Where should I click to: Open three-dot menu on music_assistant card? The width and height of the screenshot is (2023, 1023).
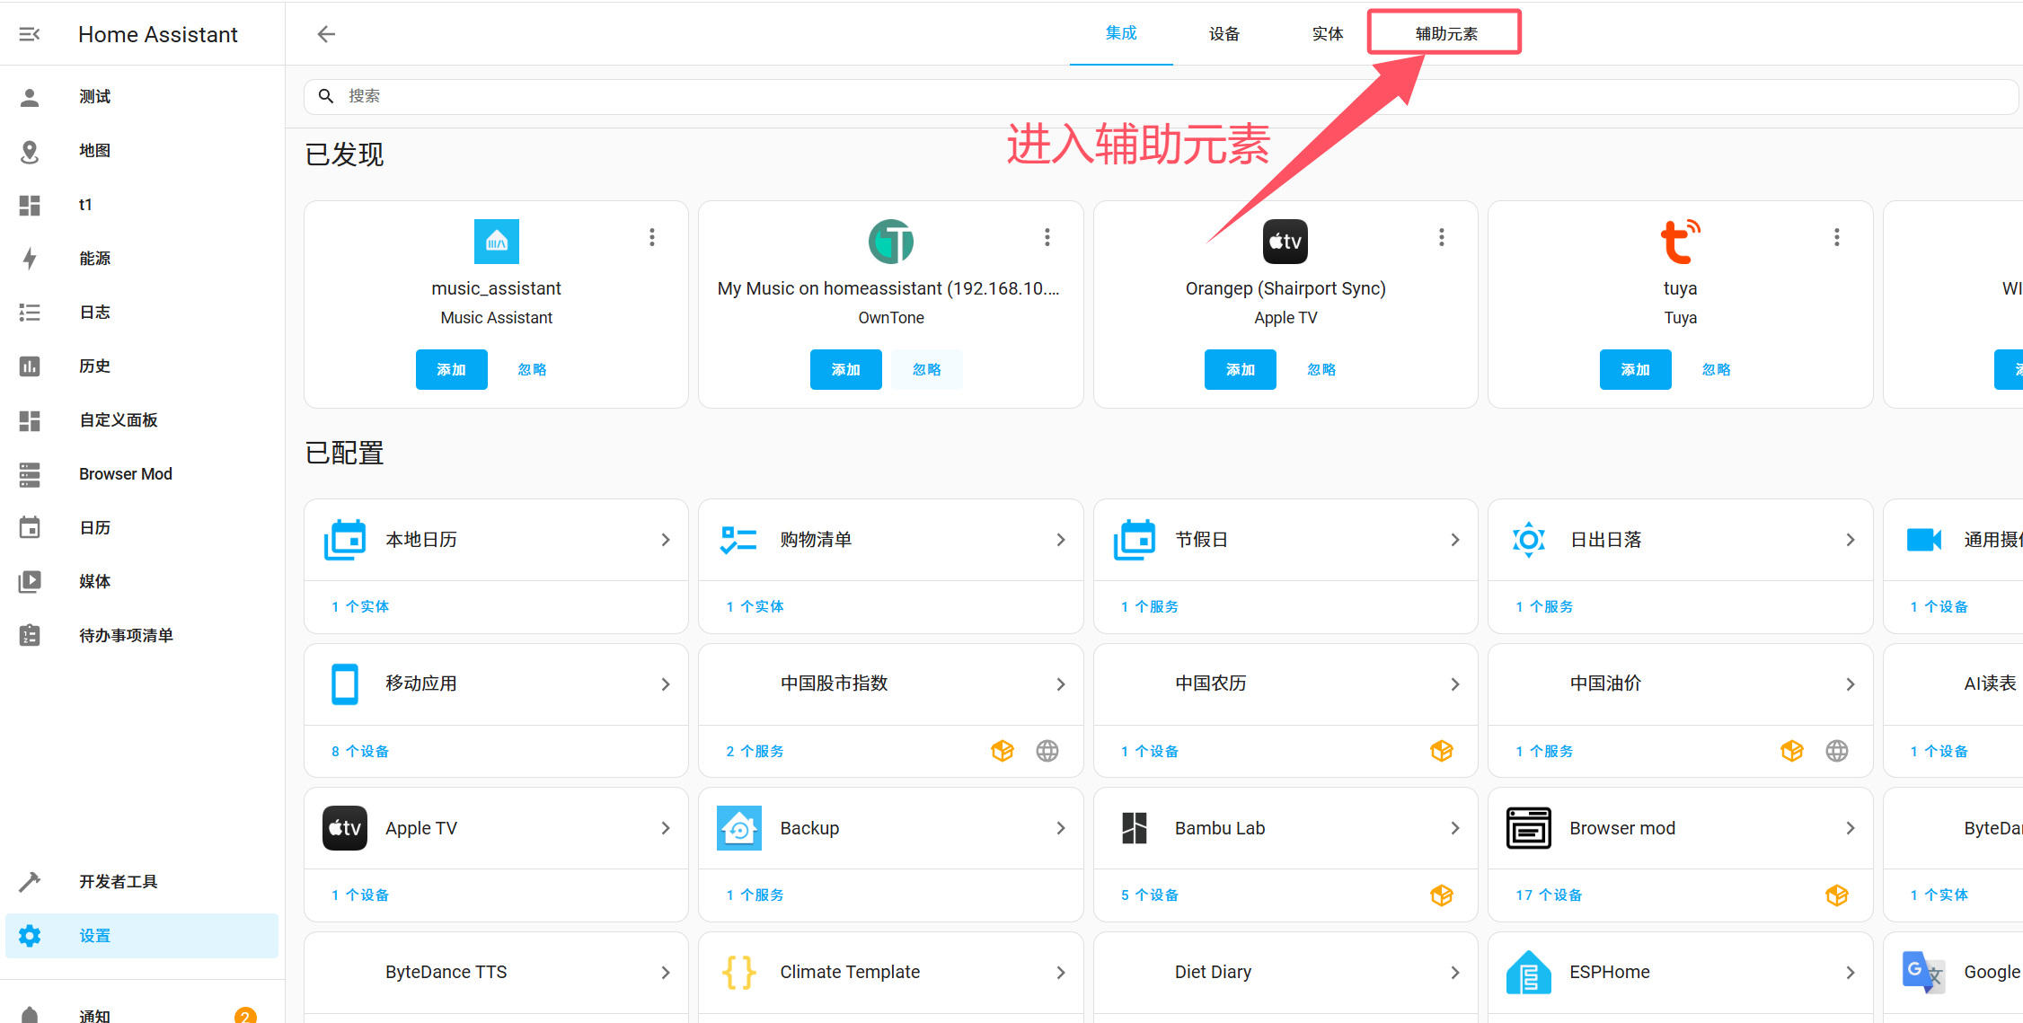pyautogui.click(x=652, y=237)
